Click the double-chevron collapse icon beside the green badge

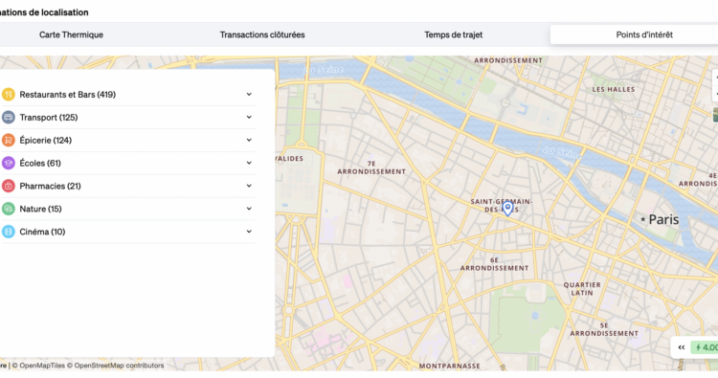[x=682, y=347]
